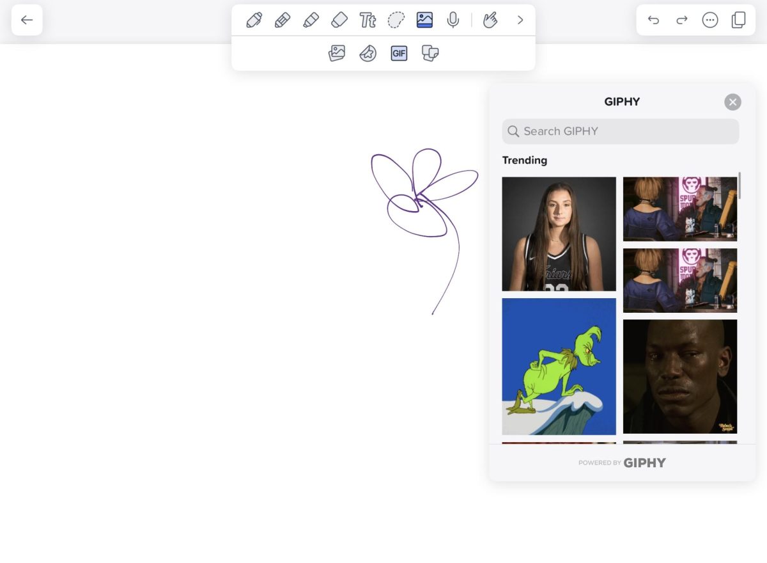Viewport: 767px width, 563px height.
Task: Insert the crying man GIF
Action: [x=680, y=376]
